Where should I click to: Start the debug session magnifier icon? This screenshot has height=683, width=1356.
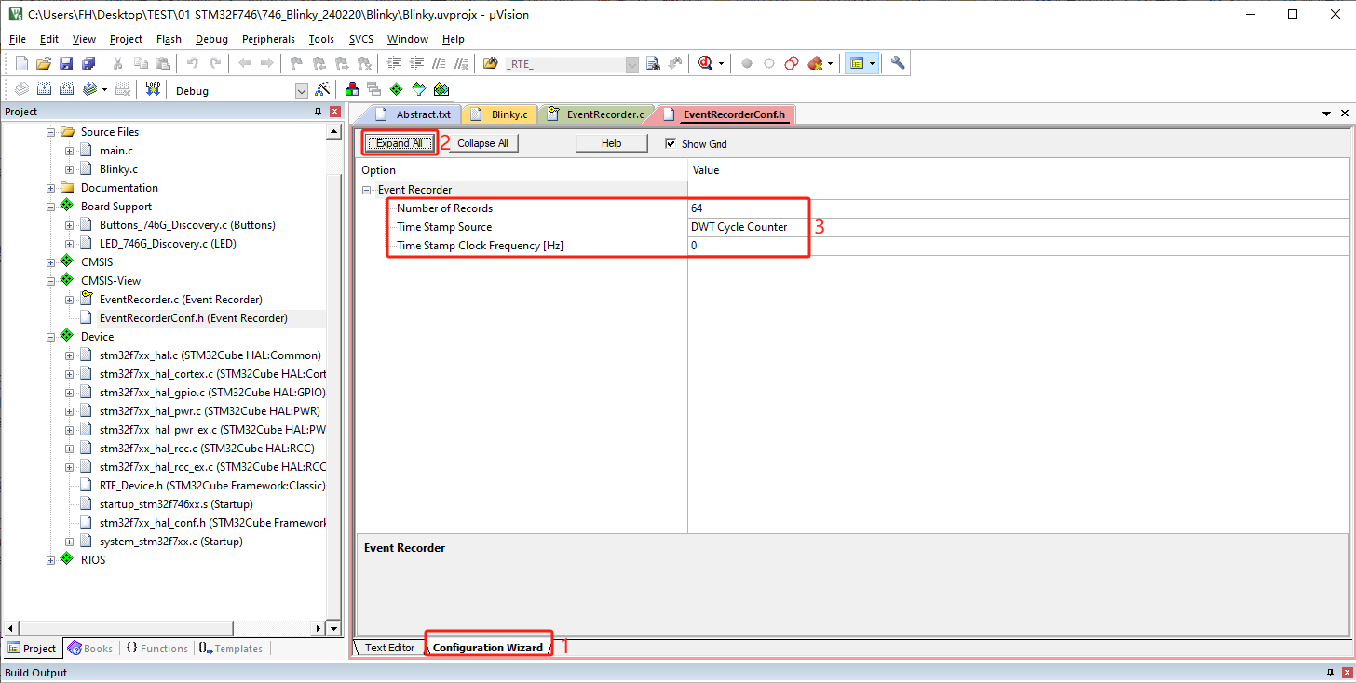(705, 63)
